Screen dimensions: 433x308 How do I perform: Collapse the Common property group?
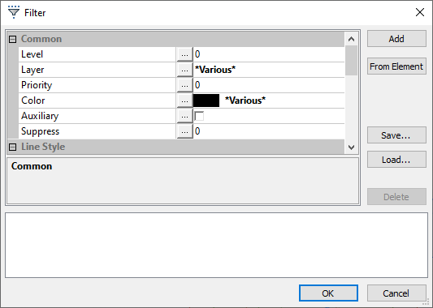[12, 39]
